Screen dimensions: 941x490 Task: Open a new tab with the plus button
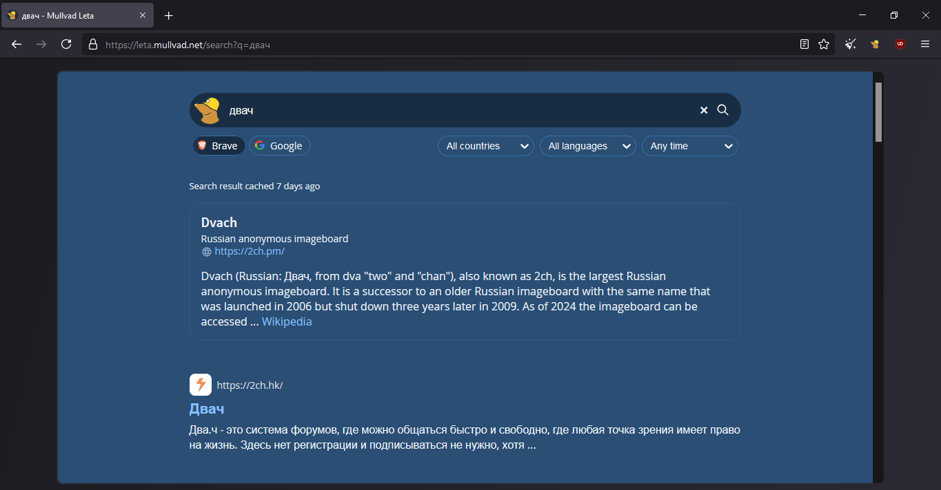[x=169, y=16]
